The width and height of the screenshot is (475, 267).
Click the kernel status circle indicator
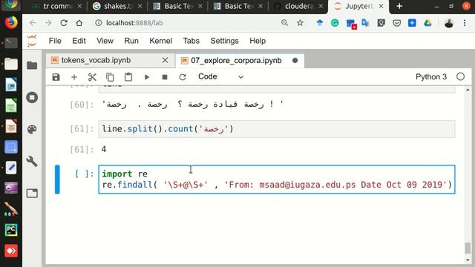tap(460, 76)
